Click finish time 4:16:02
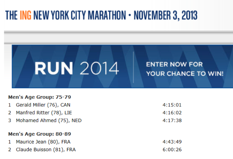Image resolution: width=233 pixels, height=159 pixels. (x=172, y=112)
